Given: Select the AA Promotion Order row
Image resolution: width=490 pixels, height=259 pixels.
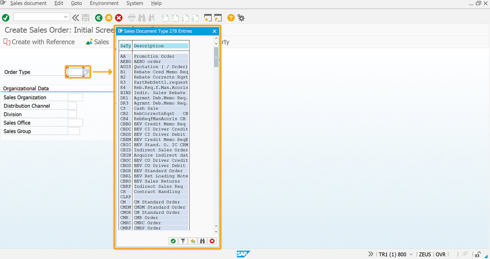Looking at the screenshot, I should tap(154, 56).
